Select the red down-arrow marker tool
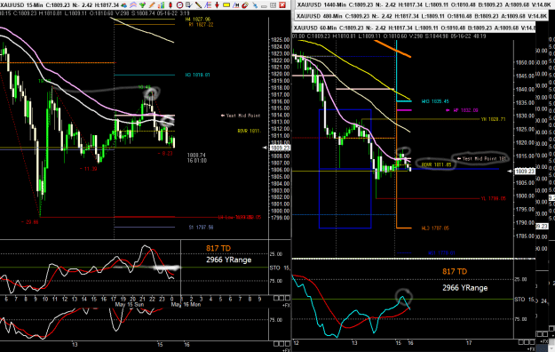The width and height of the screenshot is (555, 352). [x=217, y=5]
